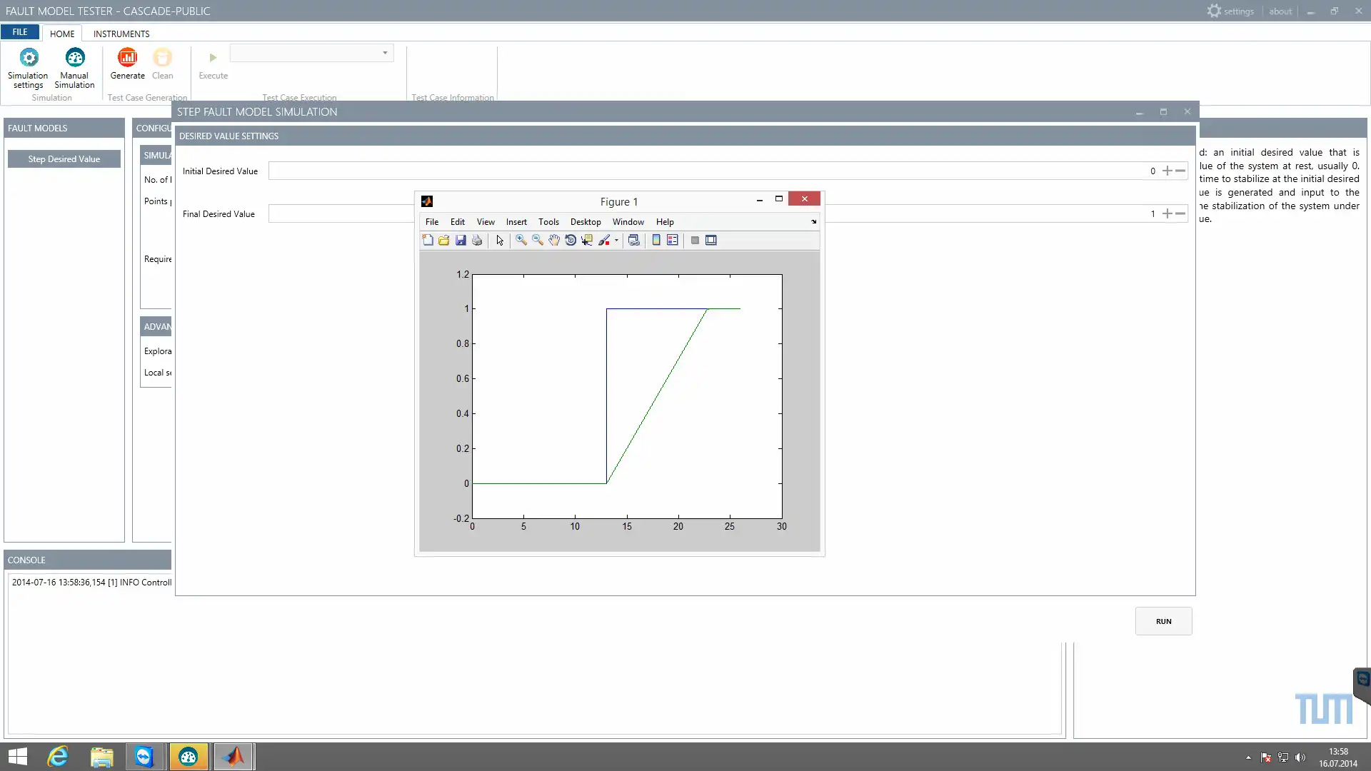Select the Pan hand tool
Screen dimensions: 1371x771
554,241
